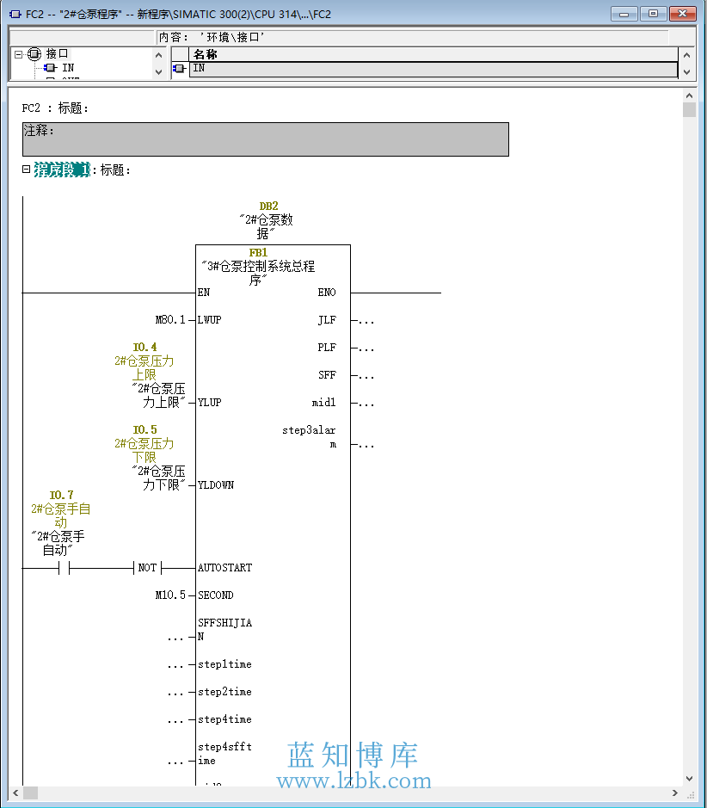
Task: Click the LWUP parameter label
Action: tap(210, 320)
